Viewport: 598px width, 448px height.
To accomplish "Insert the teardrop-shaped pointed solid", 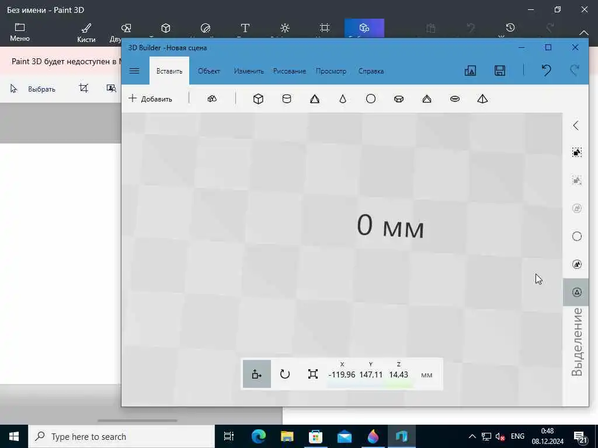I will pos(342,99).
